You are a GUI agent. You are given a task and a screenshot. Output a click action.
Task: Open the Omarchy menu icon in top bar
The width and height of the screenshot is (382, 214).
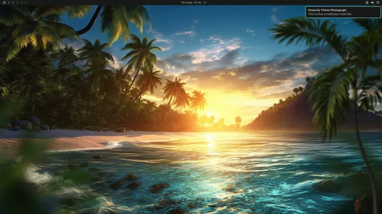[4, 2]
